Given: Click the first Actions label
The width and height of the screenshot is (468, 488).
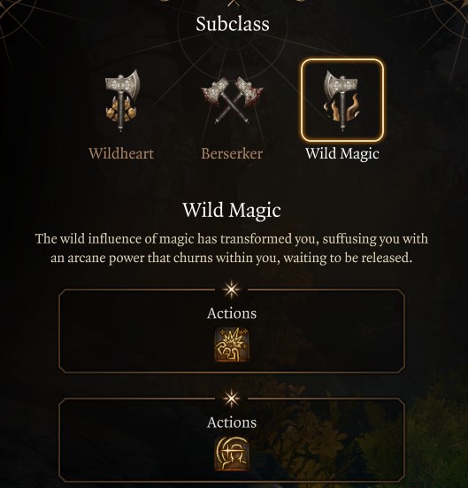Looking at the screenshot, I should pos(232,314).
